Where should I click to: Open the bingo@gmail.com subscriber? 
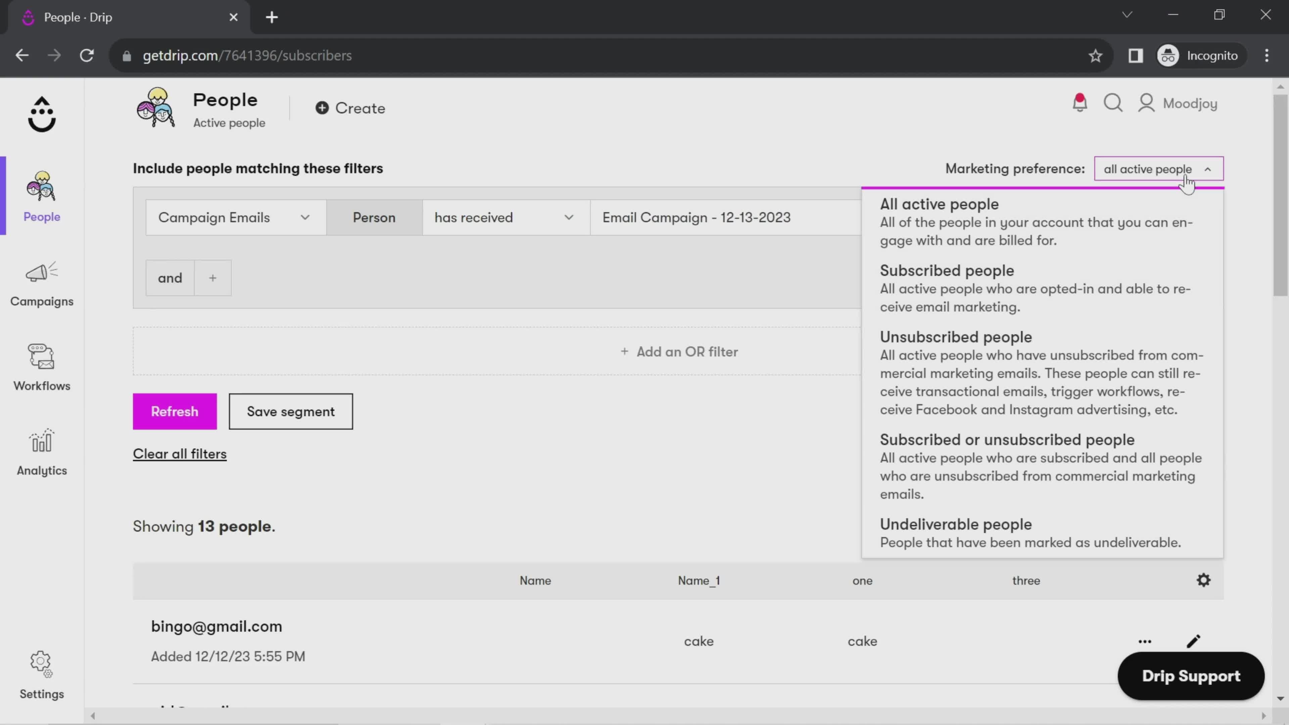(x=217, y=626)
